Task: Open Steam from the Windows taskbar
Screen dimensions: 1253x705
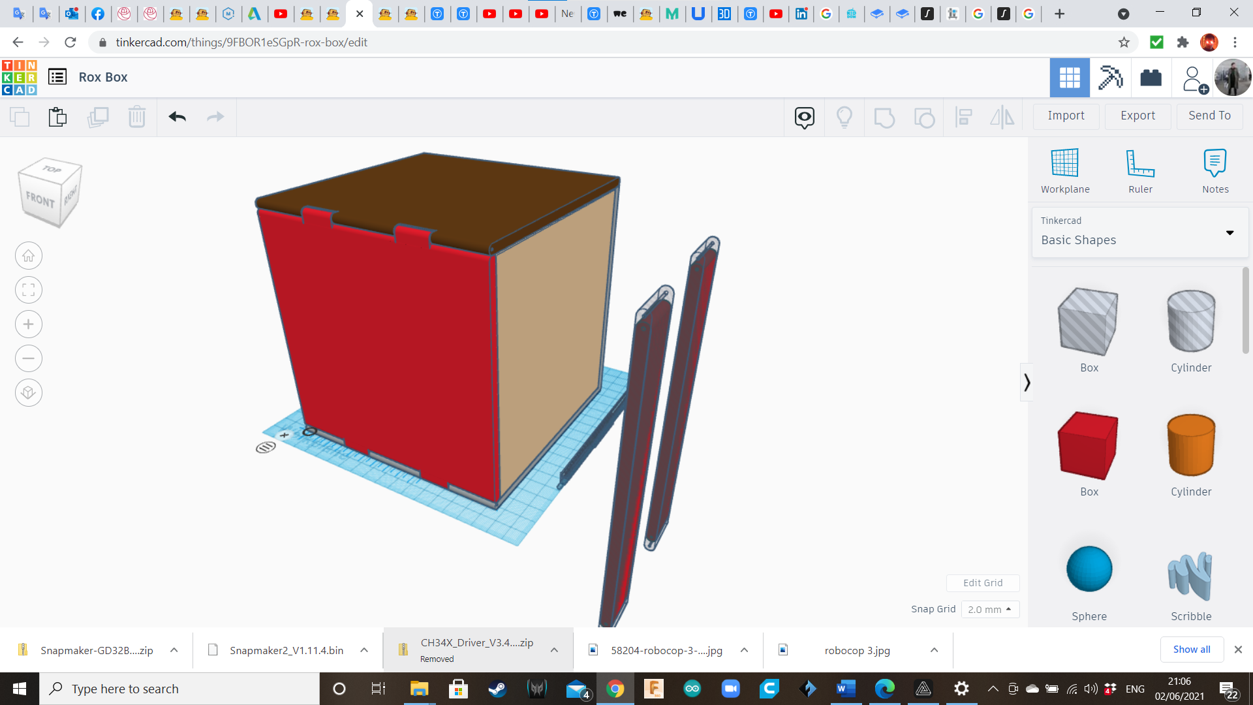Action: [x=497, y=689]
